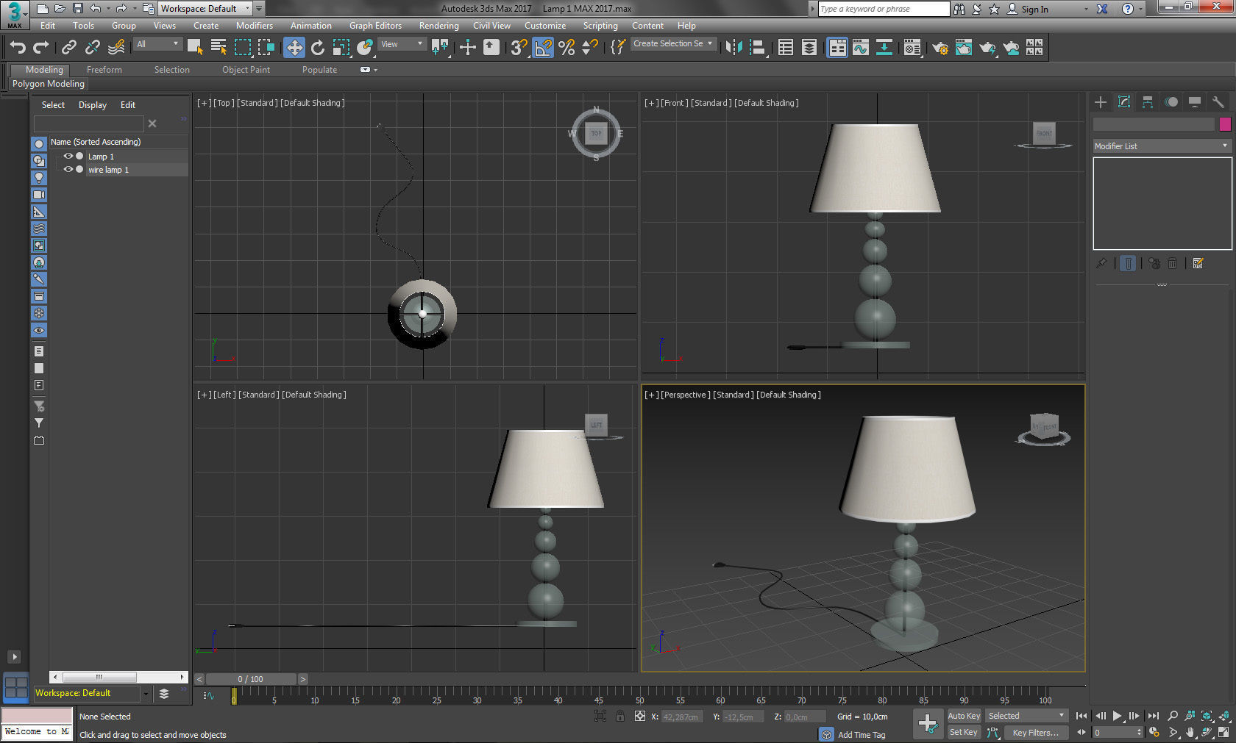
Task: Switch to the Freeform ribbon tab
Action: point(104,70)
